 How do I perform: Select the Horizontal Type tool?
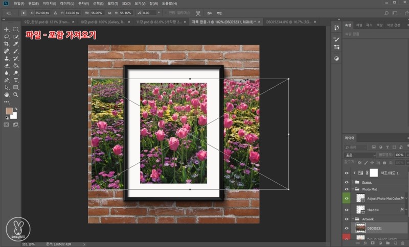(16, 80)
